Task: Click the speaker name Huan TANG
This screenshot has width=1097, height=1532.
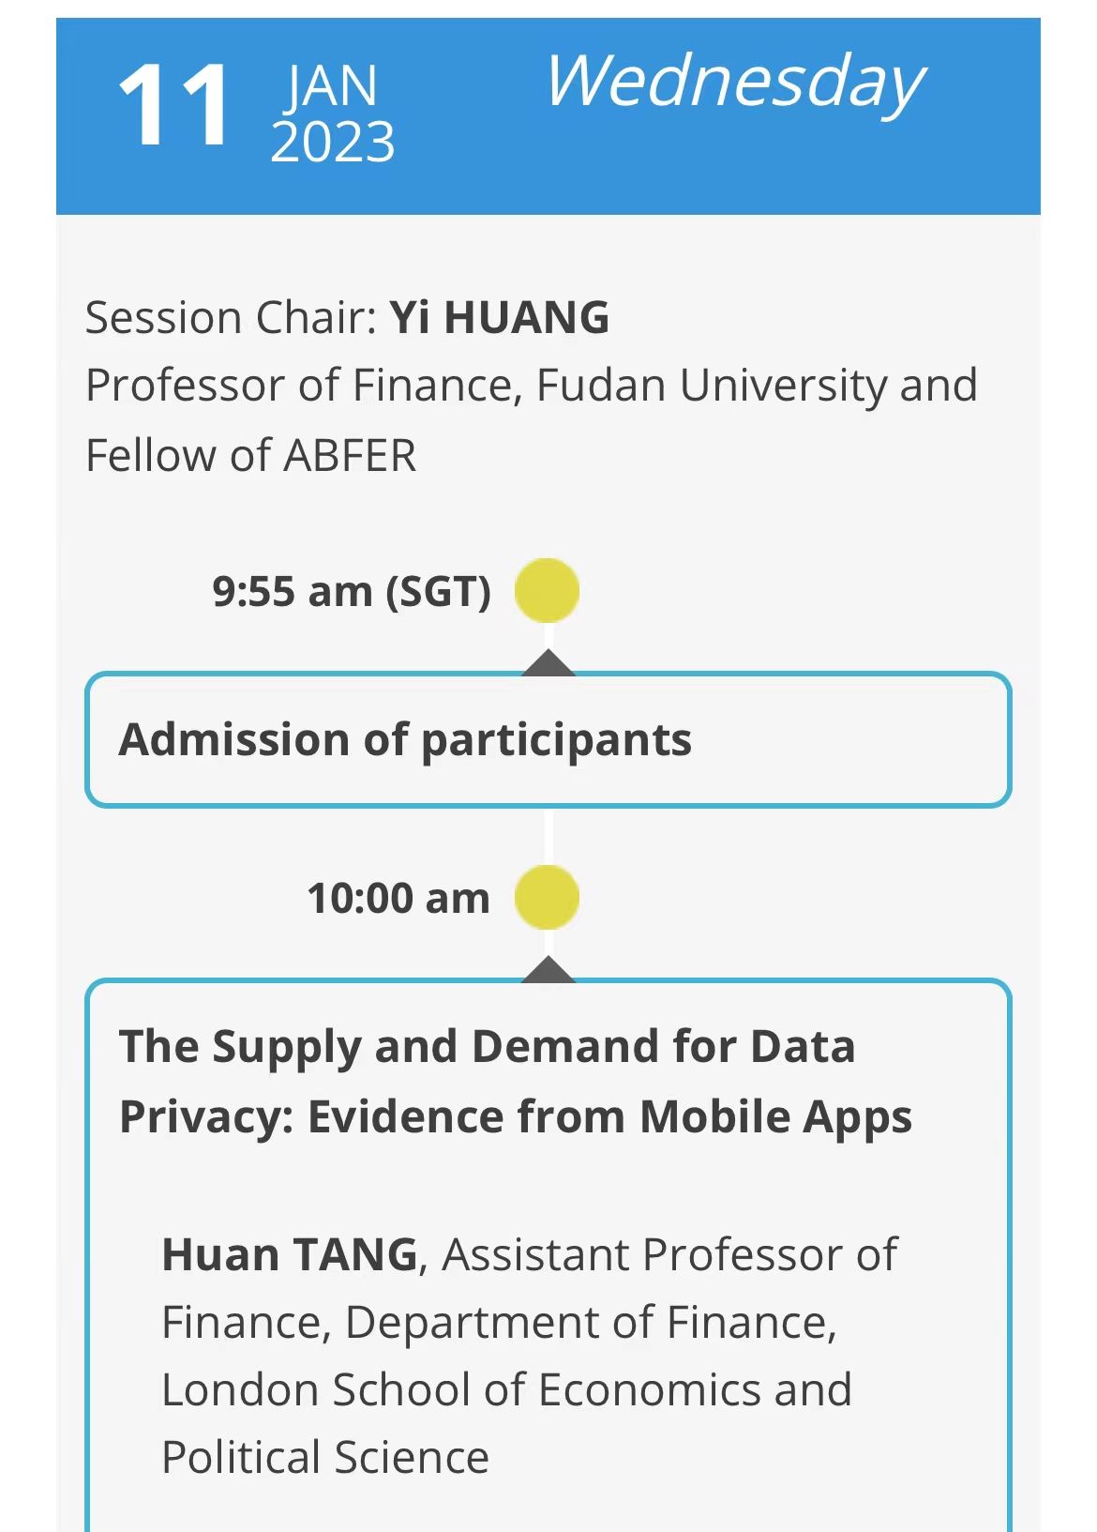Action: click(x=290, y=1255)
